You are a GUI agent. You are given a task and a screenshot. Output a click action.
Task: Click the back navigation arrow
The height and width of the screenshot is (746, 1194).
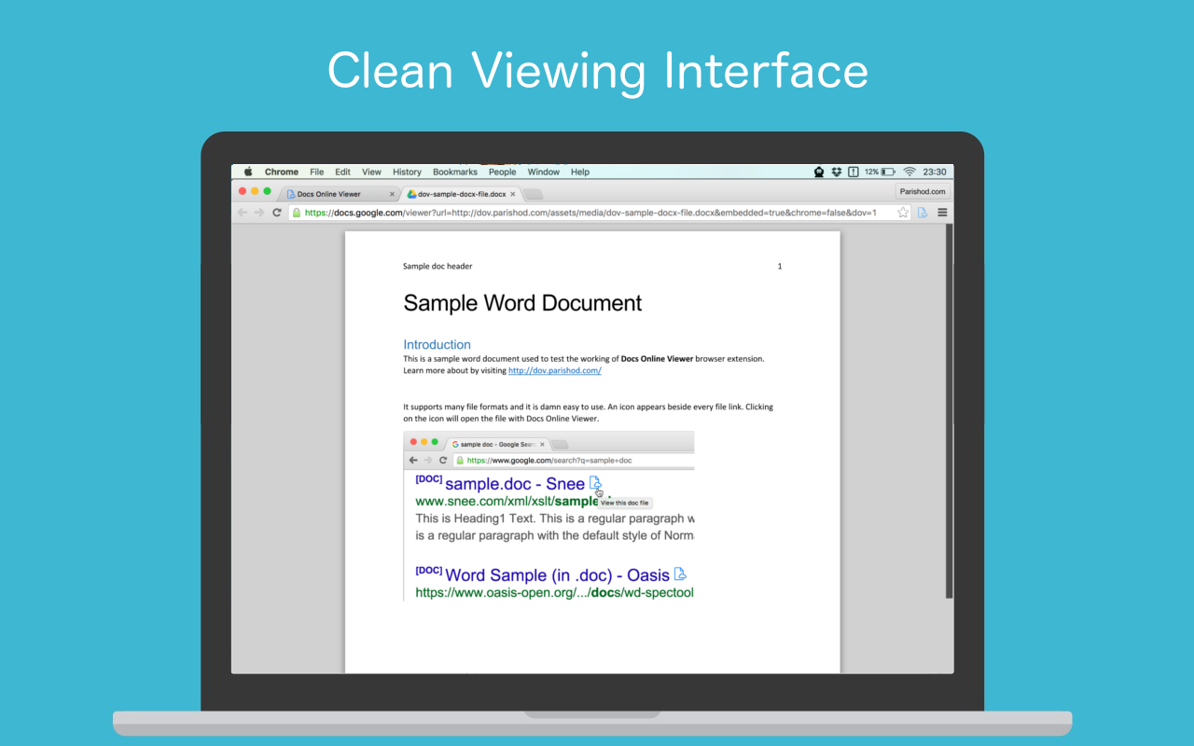242,213
